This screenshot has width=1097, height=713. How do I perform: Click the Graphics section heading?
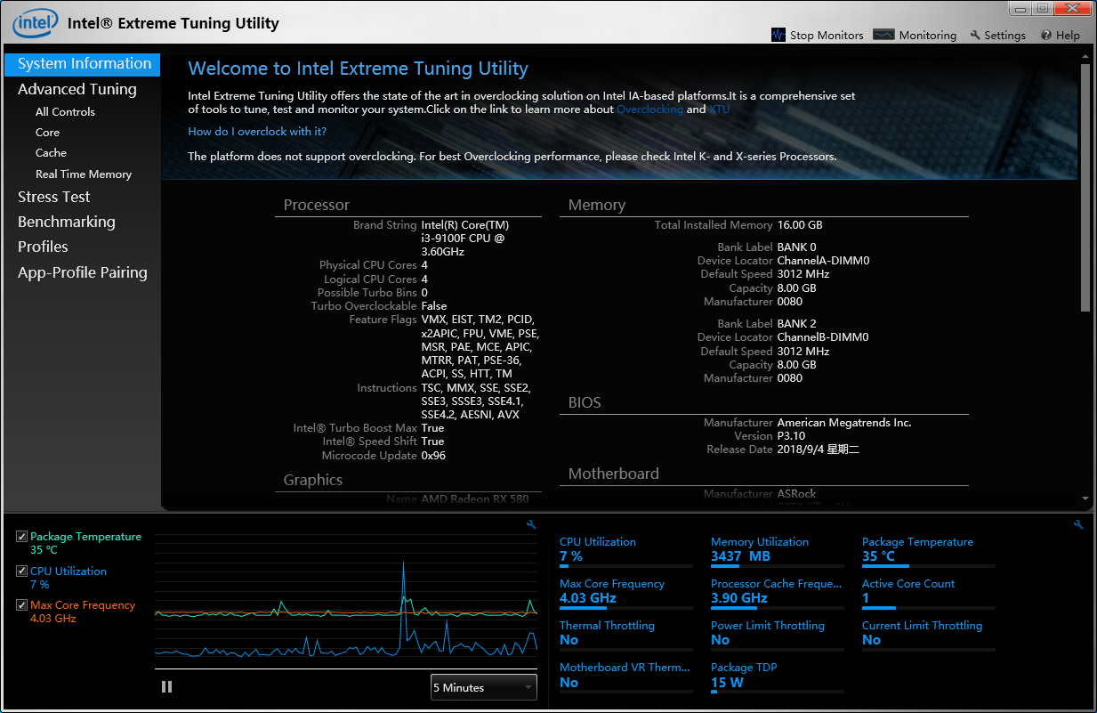point(313,480)
